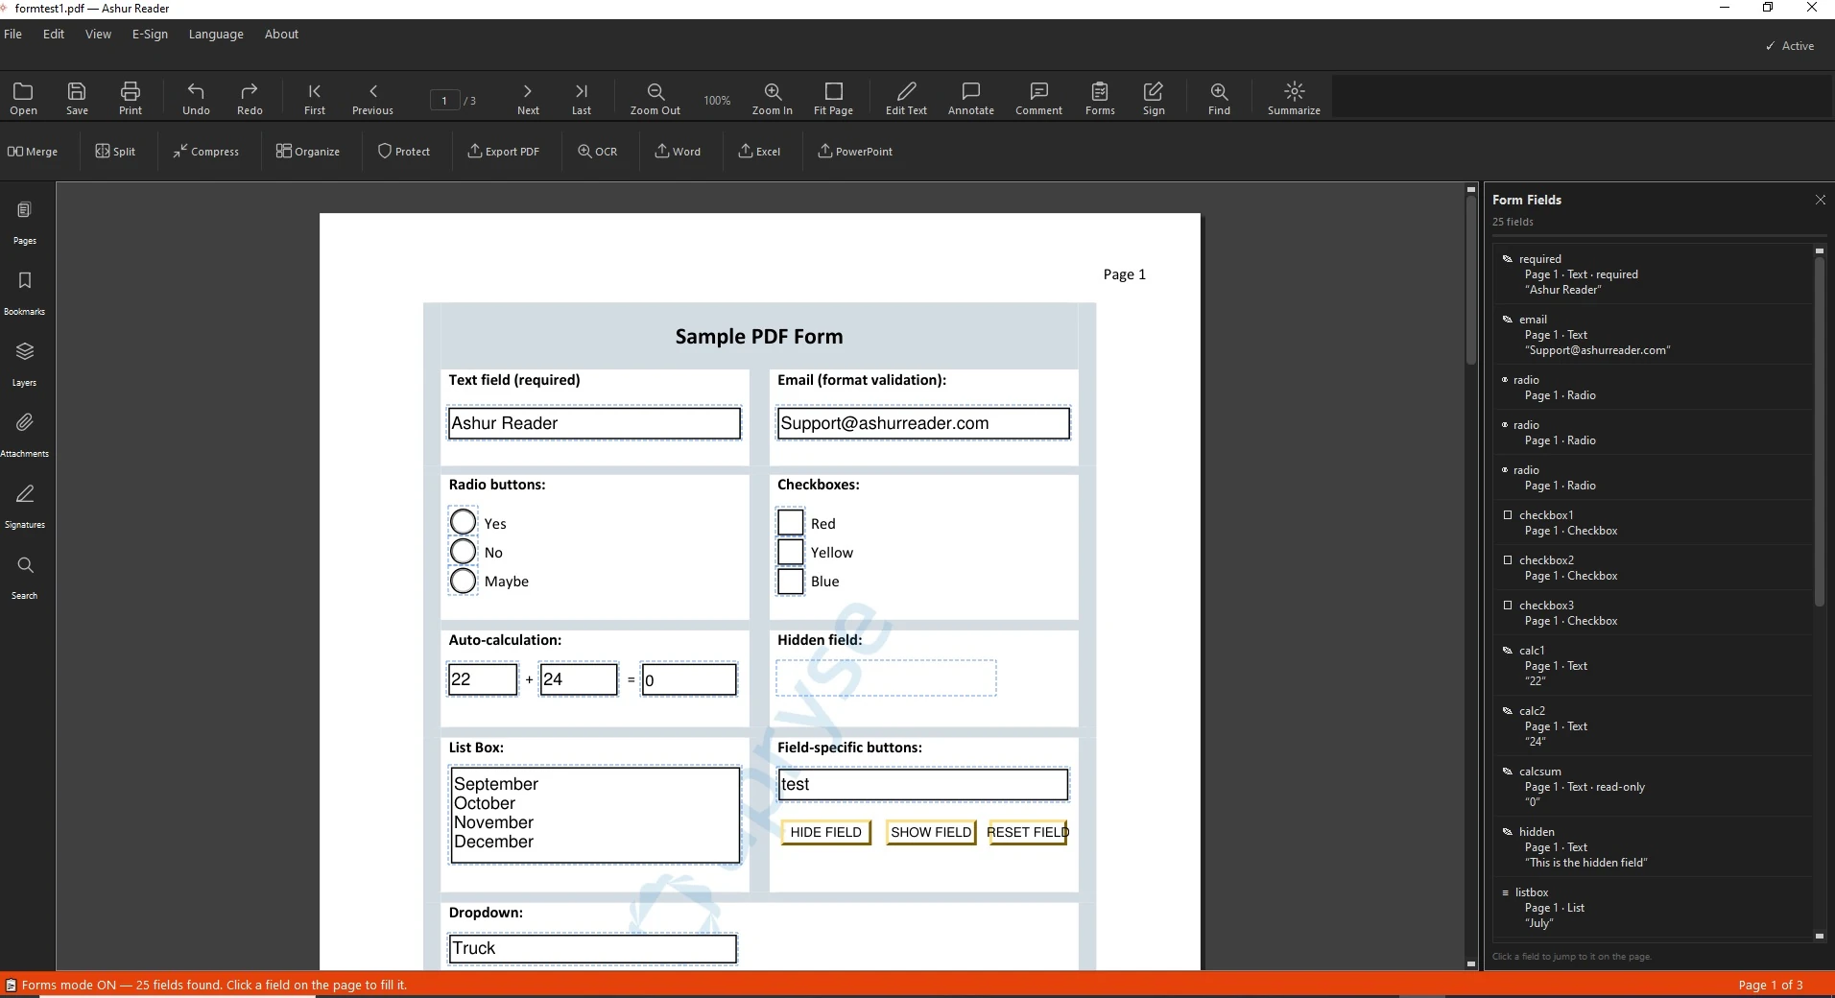Go to the Previous page
This screenshot has height=998, width=1835.
[x=372, y=98]
